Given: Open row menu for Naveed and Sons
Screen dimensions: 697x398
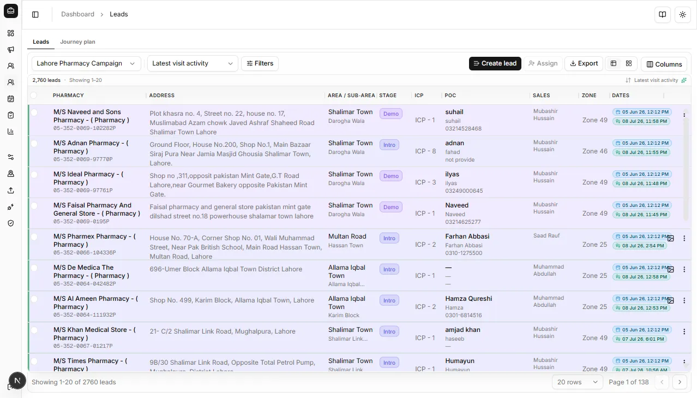Looking at the screenshot, I should 684,115.
